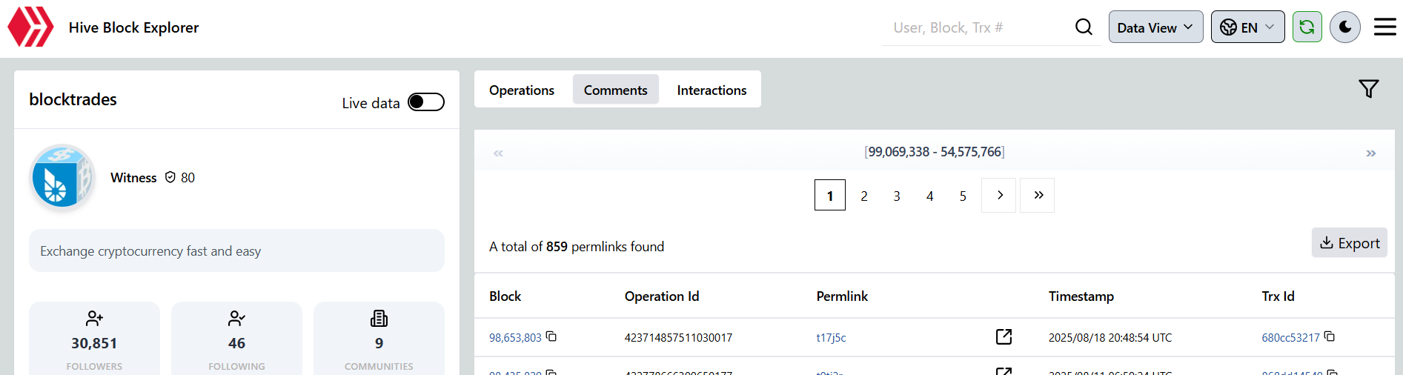Screen dimensions: 1403x375
Task: Switch to the Operations tab
Action: tap(522, 90)
